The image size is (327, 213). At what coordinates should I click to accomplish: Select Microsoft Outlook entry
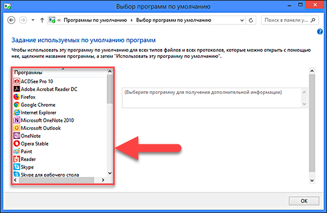pyautogui.click(x=41, y=128)
